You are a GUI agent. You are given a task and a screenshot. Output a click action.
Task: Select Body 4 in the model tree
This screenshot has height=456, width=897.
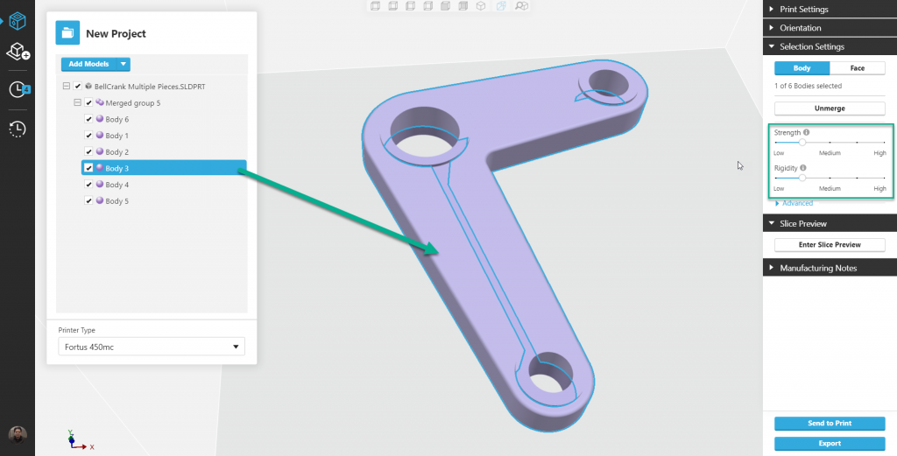[x=117, y=185]
